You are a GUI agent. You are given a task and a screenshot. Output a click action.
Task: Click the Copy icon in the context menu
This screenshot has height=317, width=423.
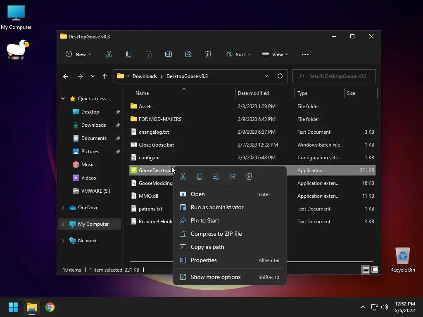(200, 176)
